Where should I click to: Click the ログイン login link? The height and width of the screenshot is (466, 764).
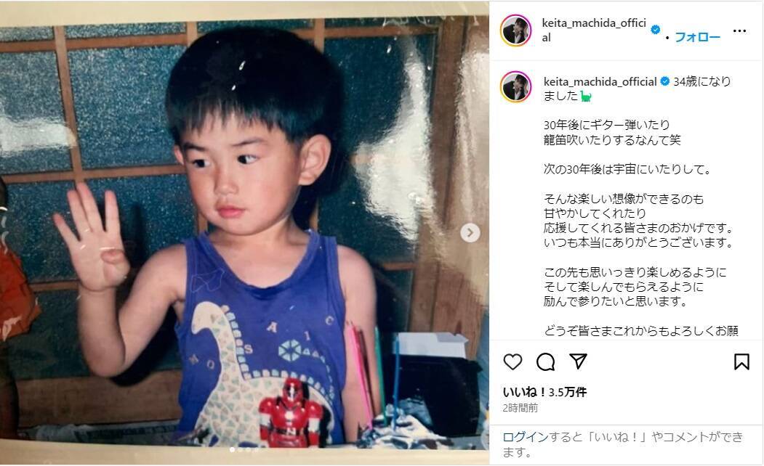(x=526, y=437)
